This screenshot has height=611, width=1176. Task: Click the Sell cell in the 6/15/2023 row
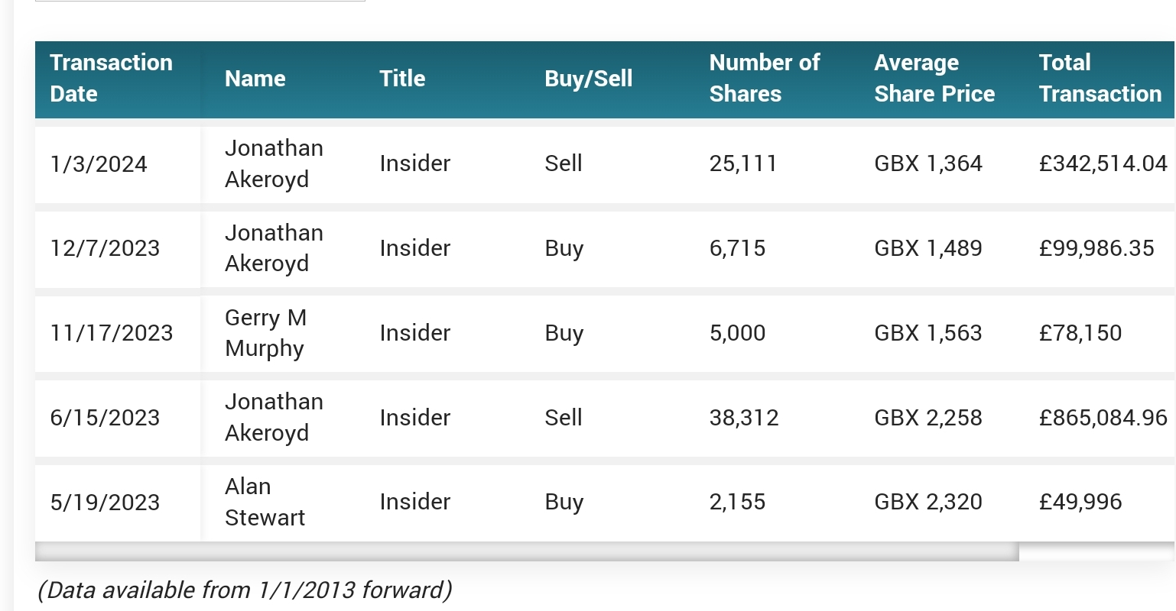564,418
